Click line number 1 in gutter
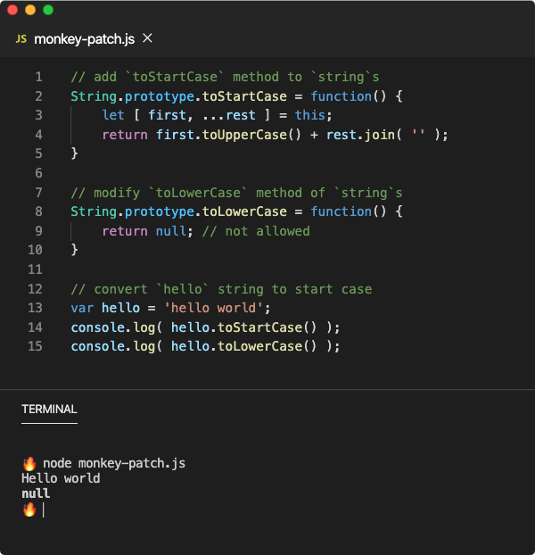The width and height of the screenshot is (535, 555). click(x=38, y=77)
